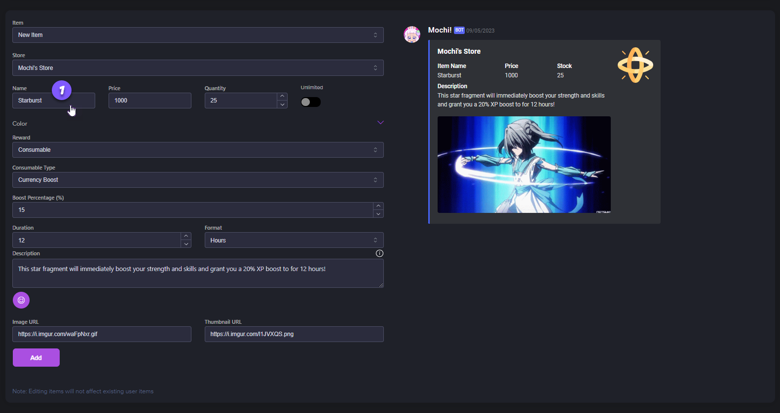
Task: Click the purple step 1 badge
Action: pos(62,90)
